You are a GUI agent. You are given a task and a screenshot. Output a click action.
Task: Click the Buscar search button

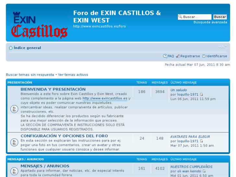pyautogui.click(x=220, y=17)
